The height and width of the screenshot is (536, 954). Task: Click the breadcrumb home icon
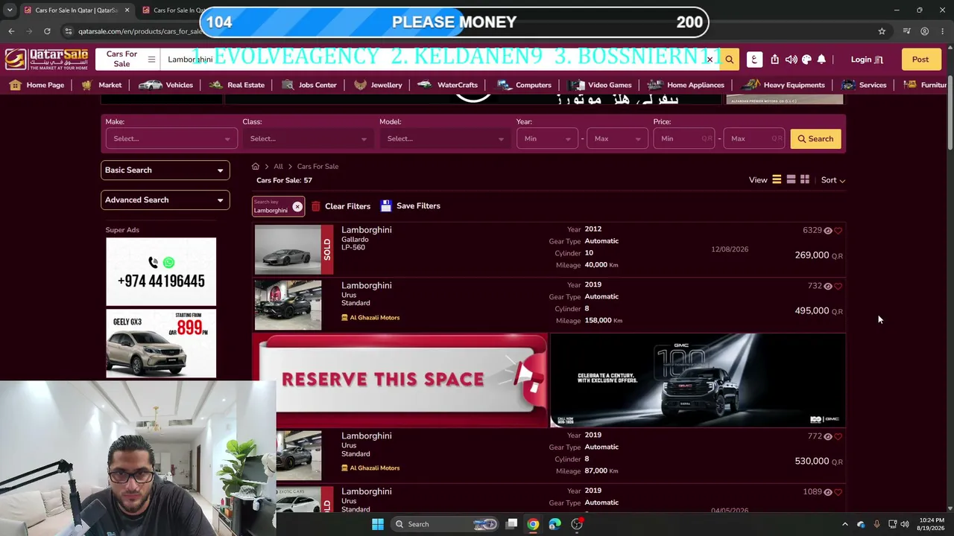(256, 166)
